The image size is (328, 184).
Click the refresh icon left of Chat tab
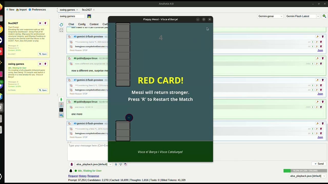[x=61, y=25]
